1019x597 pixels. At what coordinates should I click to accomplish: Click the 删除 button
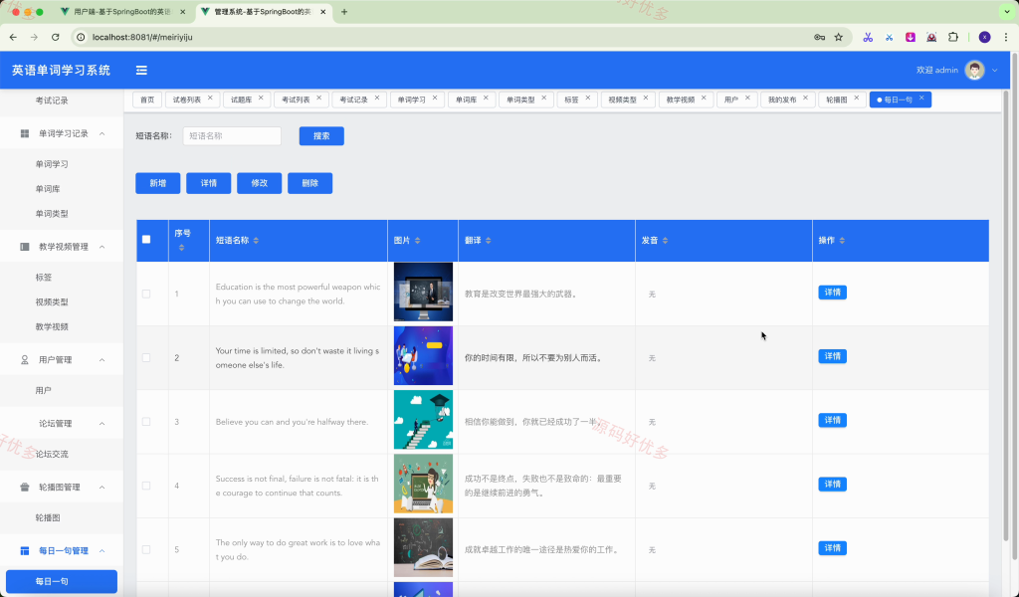click(x=310, y=183)
